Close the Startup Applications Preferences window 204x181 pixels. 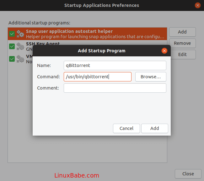click(197, 5)
